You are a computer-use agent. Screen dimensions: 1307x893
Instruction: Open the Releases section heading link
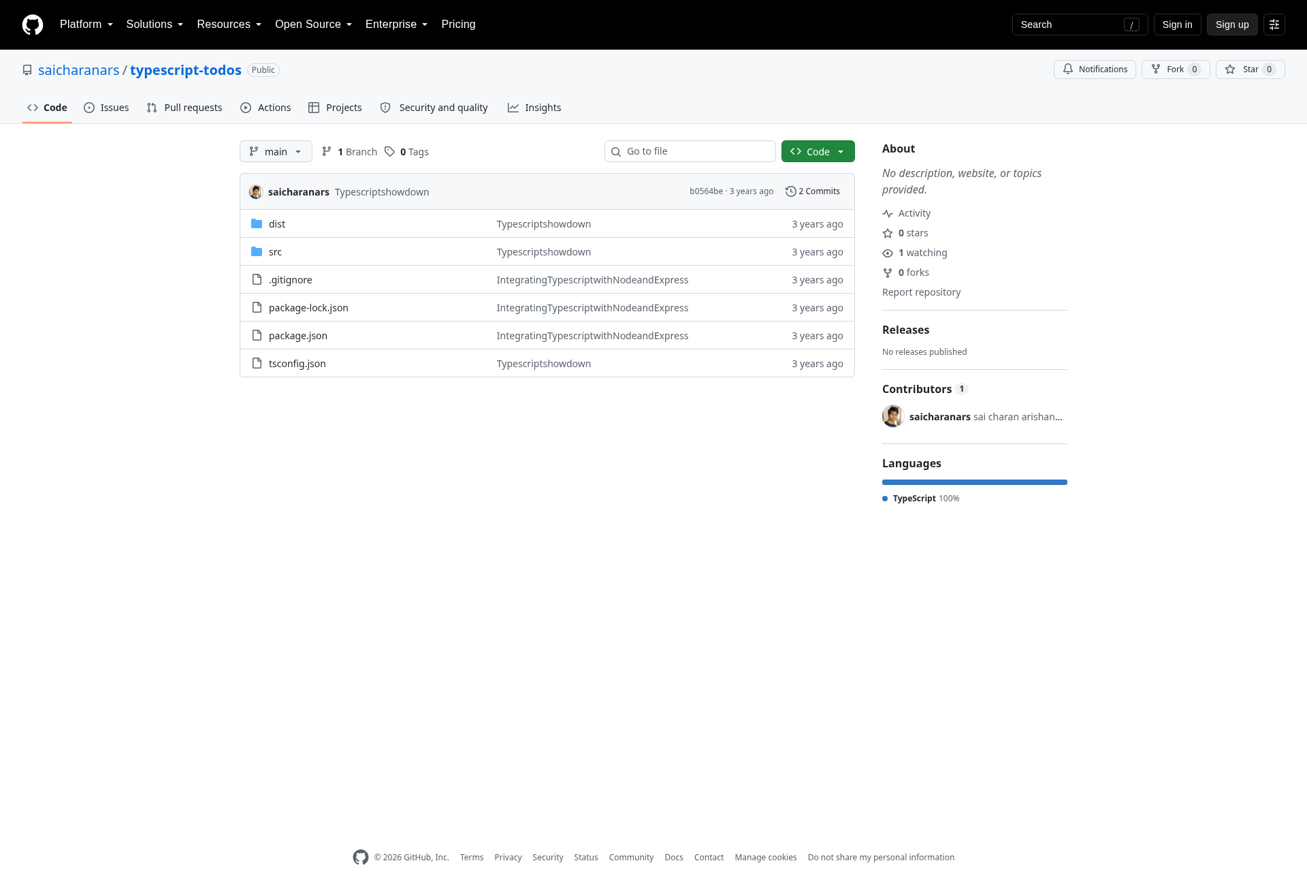[x=905, y=330]
